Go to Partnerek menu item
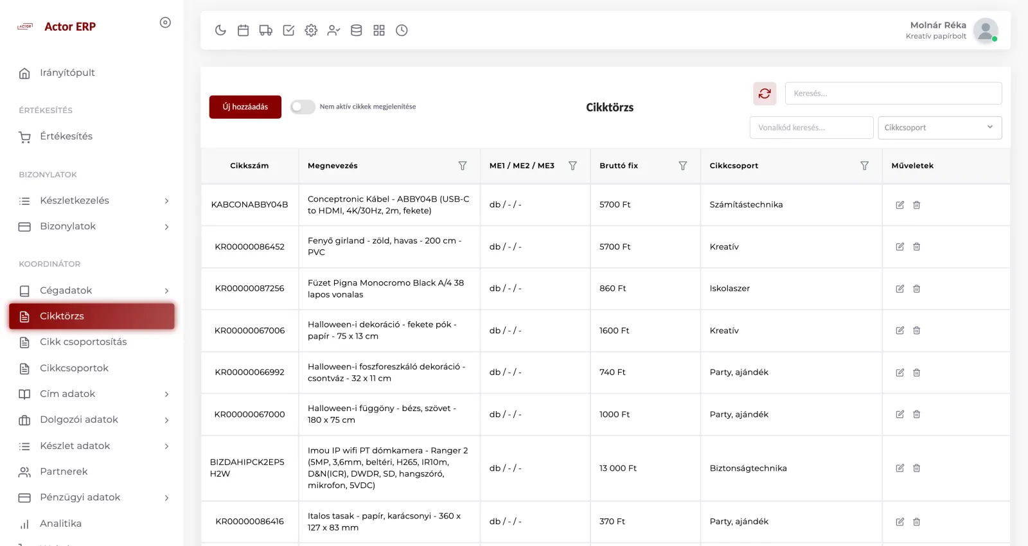 pos(64,471)
